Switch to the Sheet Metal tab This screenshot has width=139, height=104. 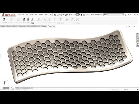(22, 26)
